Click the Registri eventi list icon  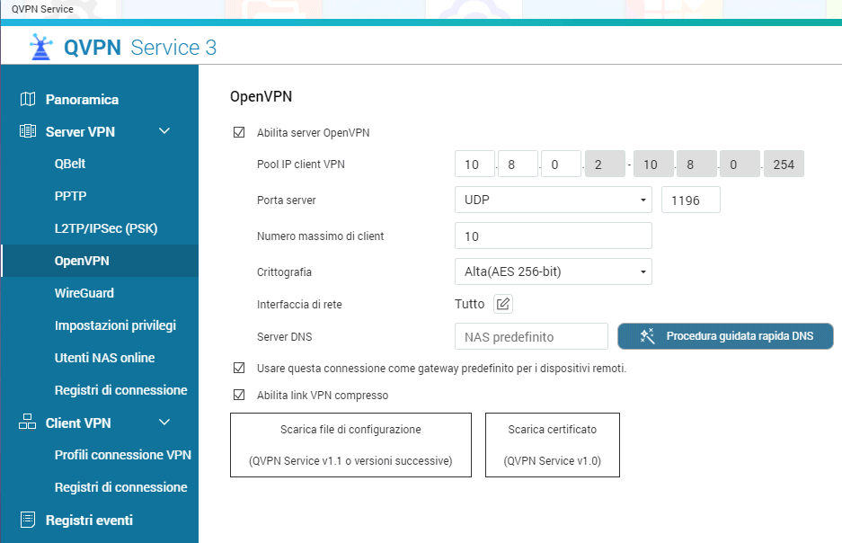[x=27, y=520]
